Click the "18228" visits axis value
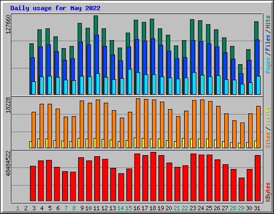This screenshot has height=214, width=274. [x=8, y=105]
